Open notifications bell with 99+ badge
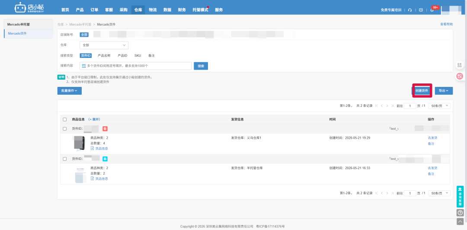The image size is (467, 230). pos(432,10)
